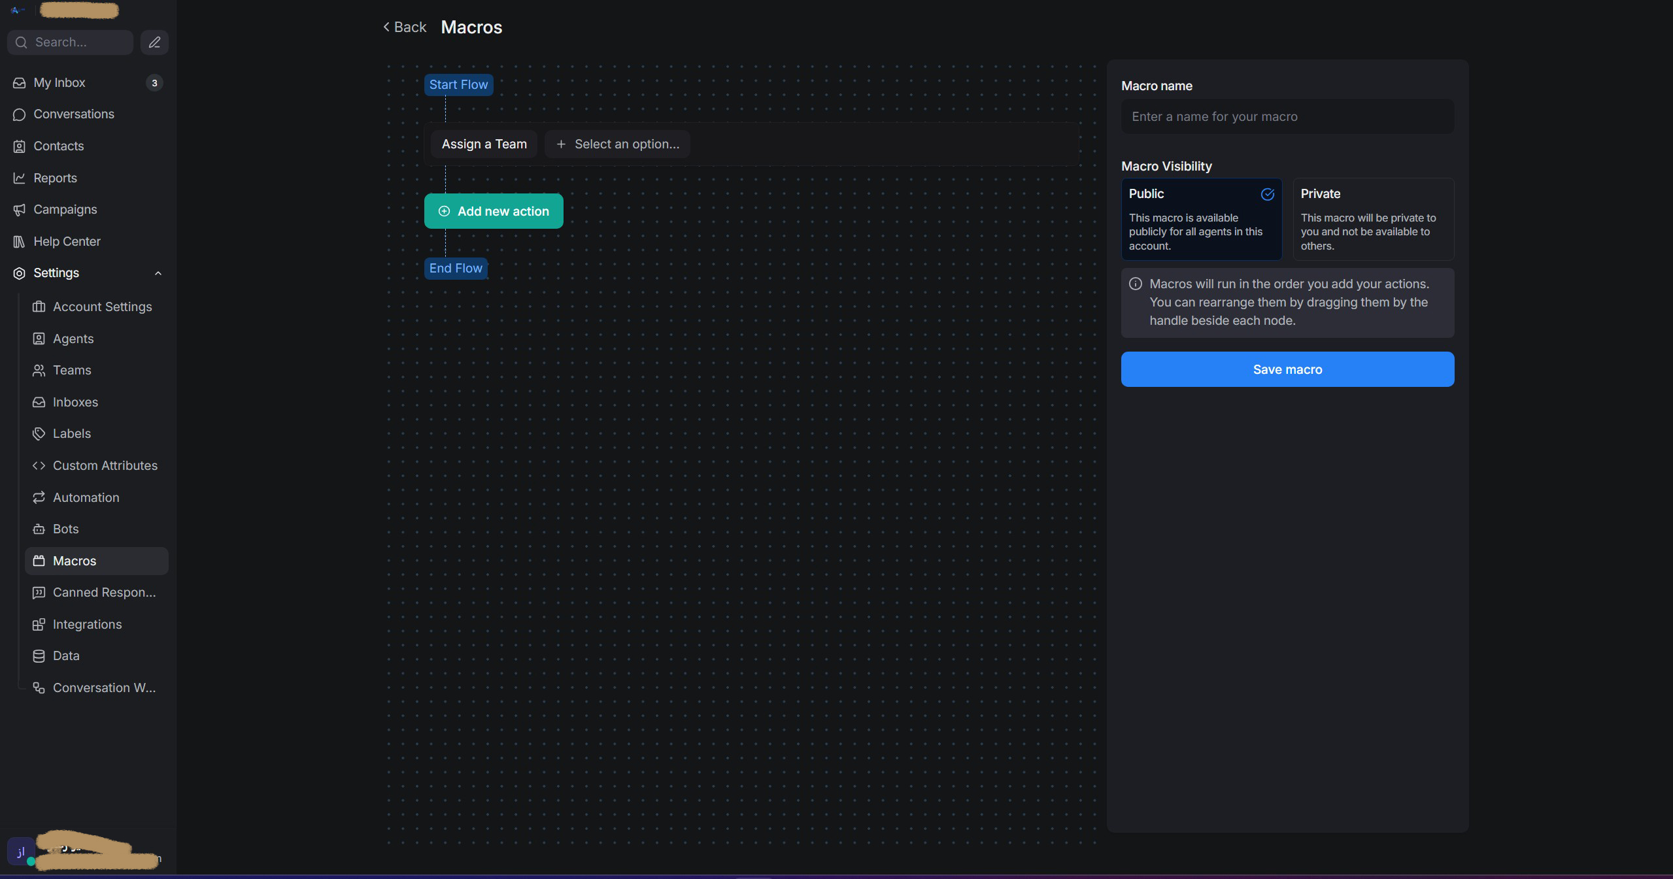The image size is (1673, 879).
Task: Open My Inbox menu item
Action: point(88,83)
